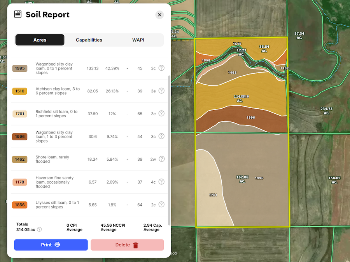
Task: Click help icon for Shore loam row
Action: click(161, 159)
